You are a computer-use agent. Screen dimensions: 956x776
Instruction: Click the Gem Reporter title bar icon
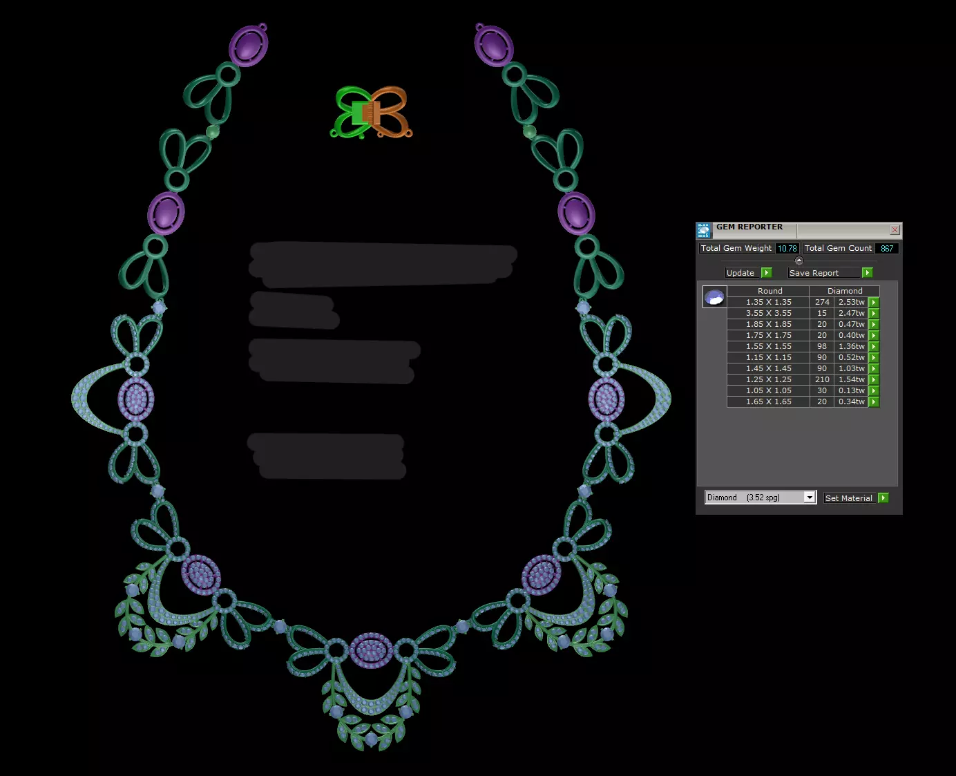(x=704, y=230)
